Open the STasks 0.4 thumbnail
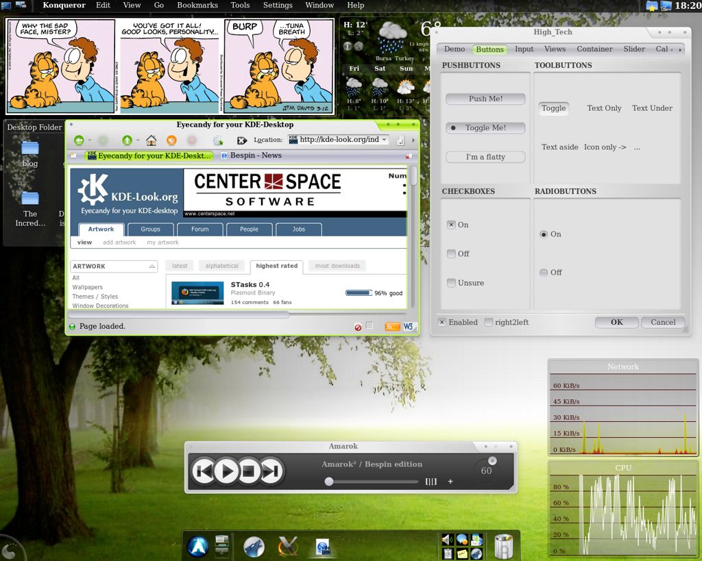This screenshot has height=561, width=702. (197, 293)
